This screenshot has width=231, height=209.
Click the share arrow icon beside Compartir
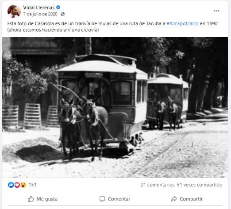coord(174,199)
